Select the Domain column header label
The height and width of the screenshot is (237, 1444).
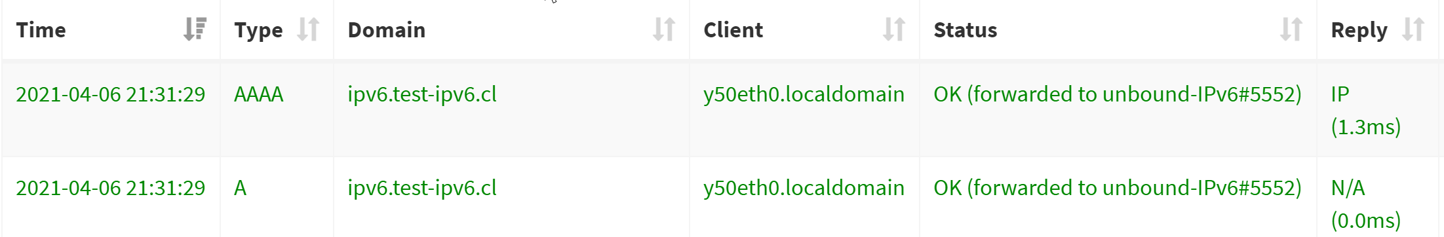tap(386, 30)
